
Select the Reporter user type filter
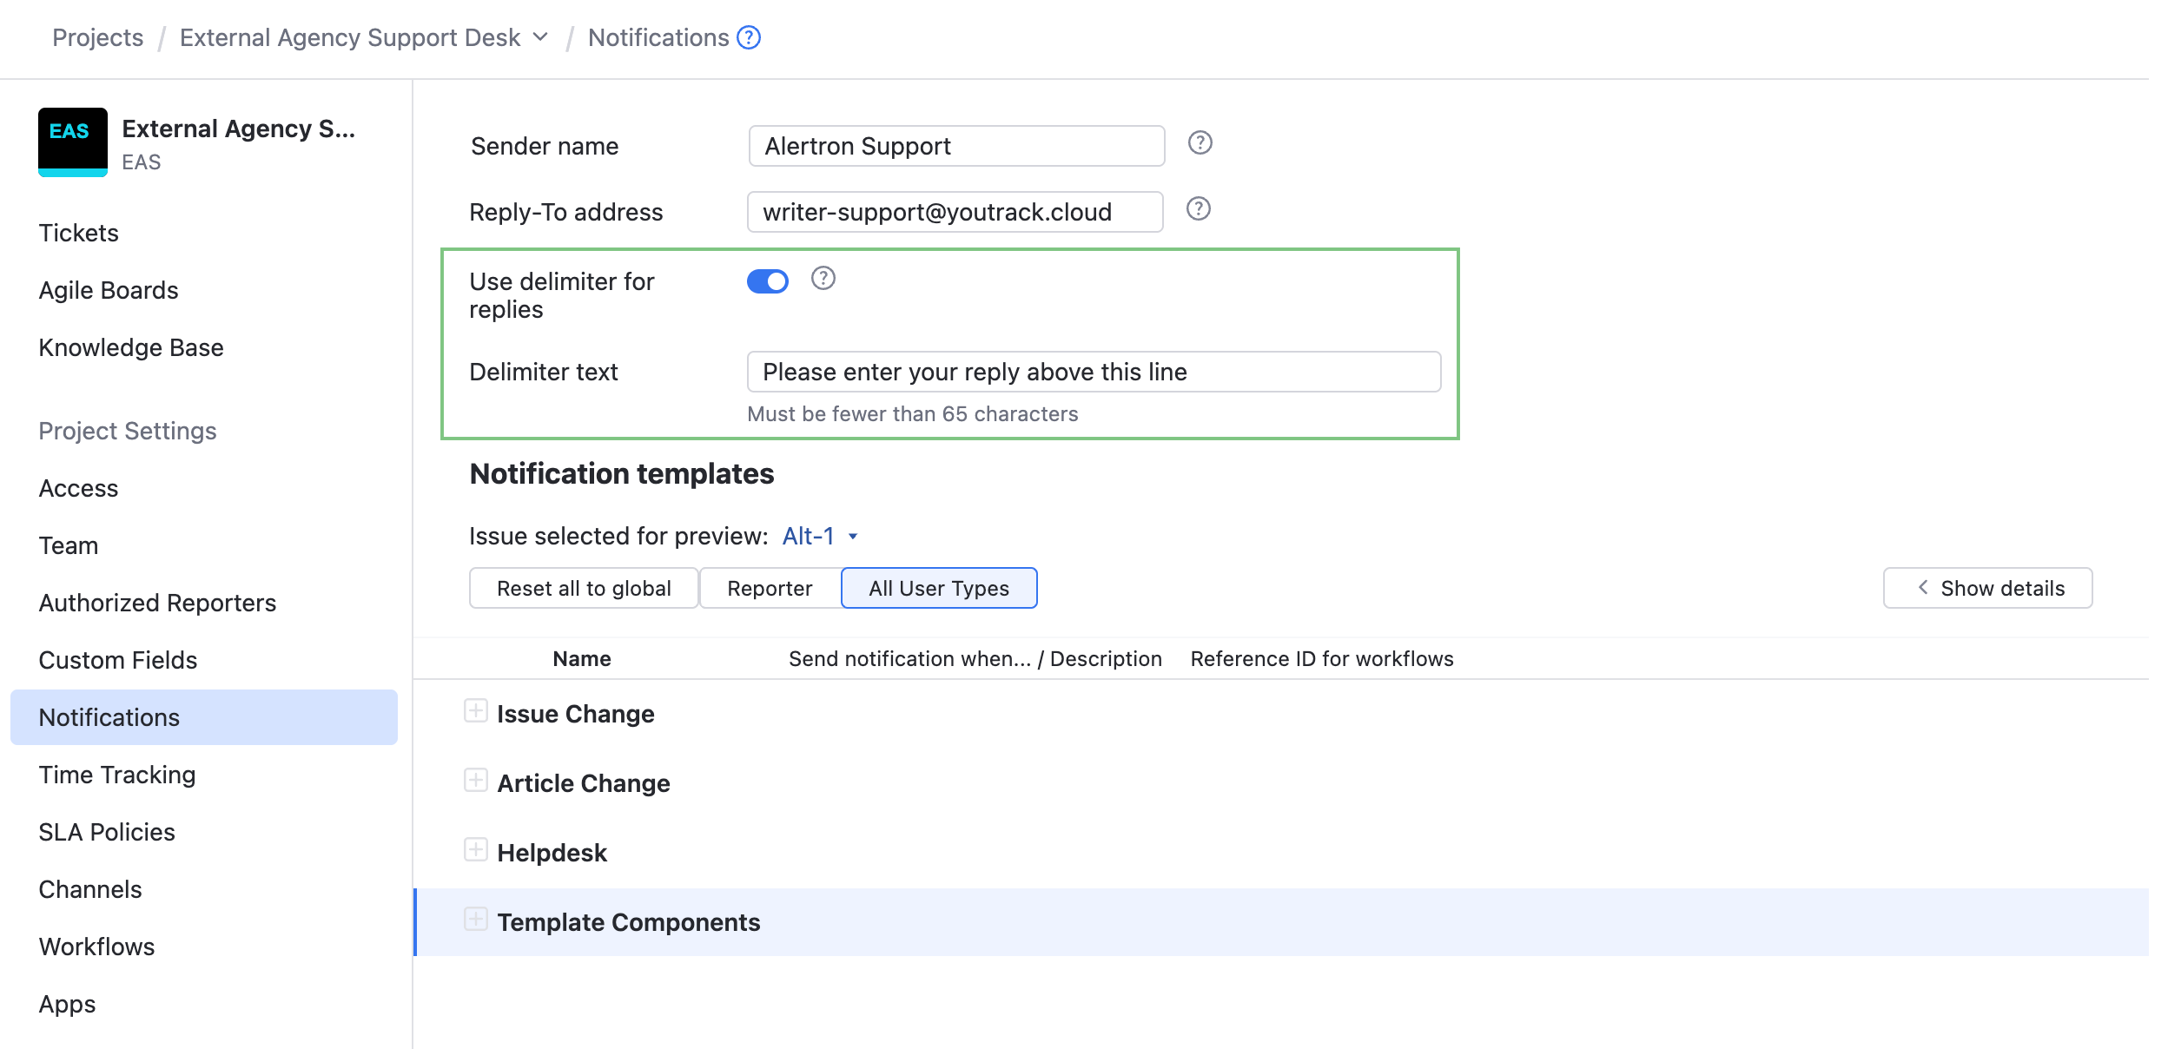[x=770, y=589]
